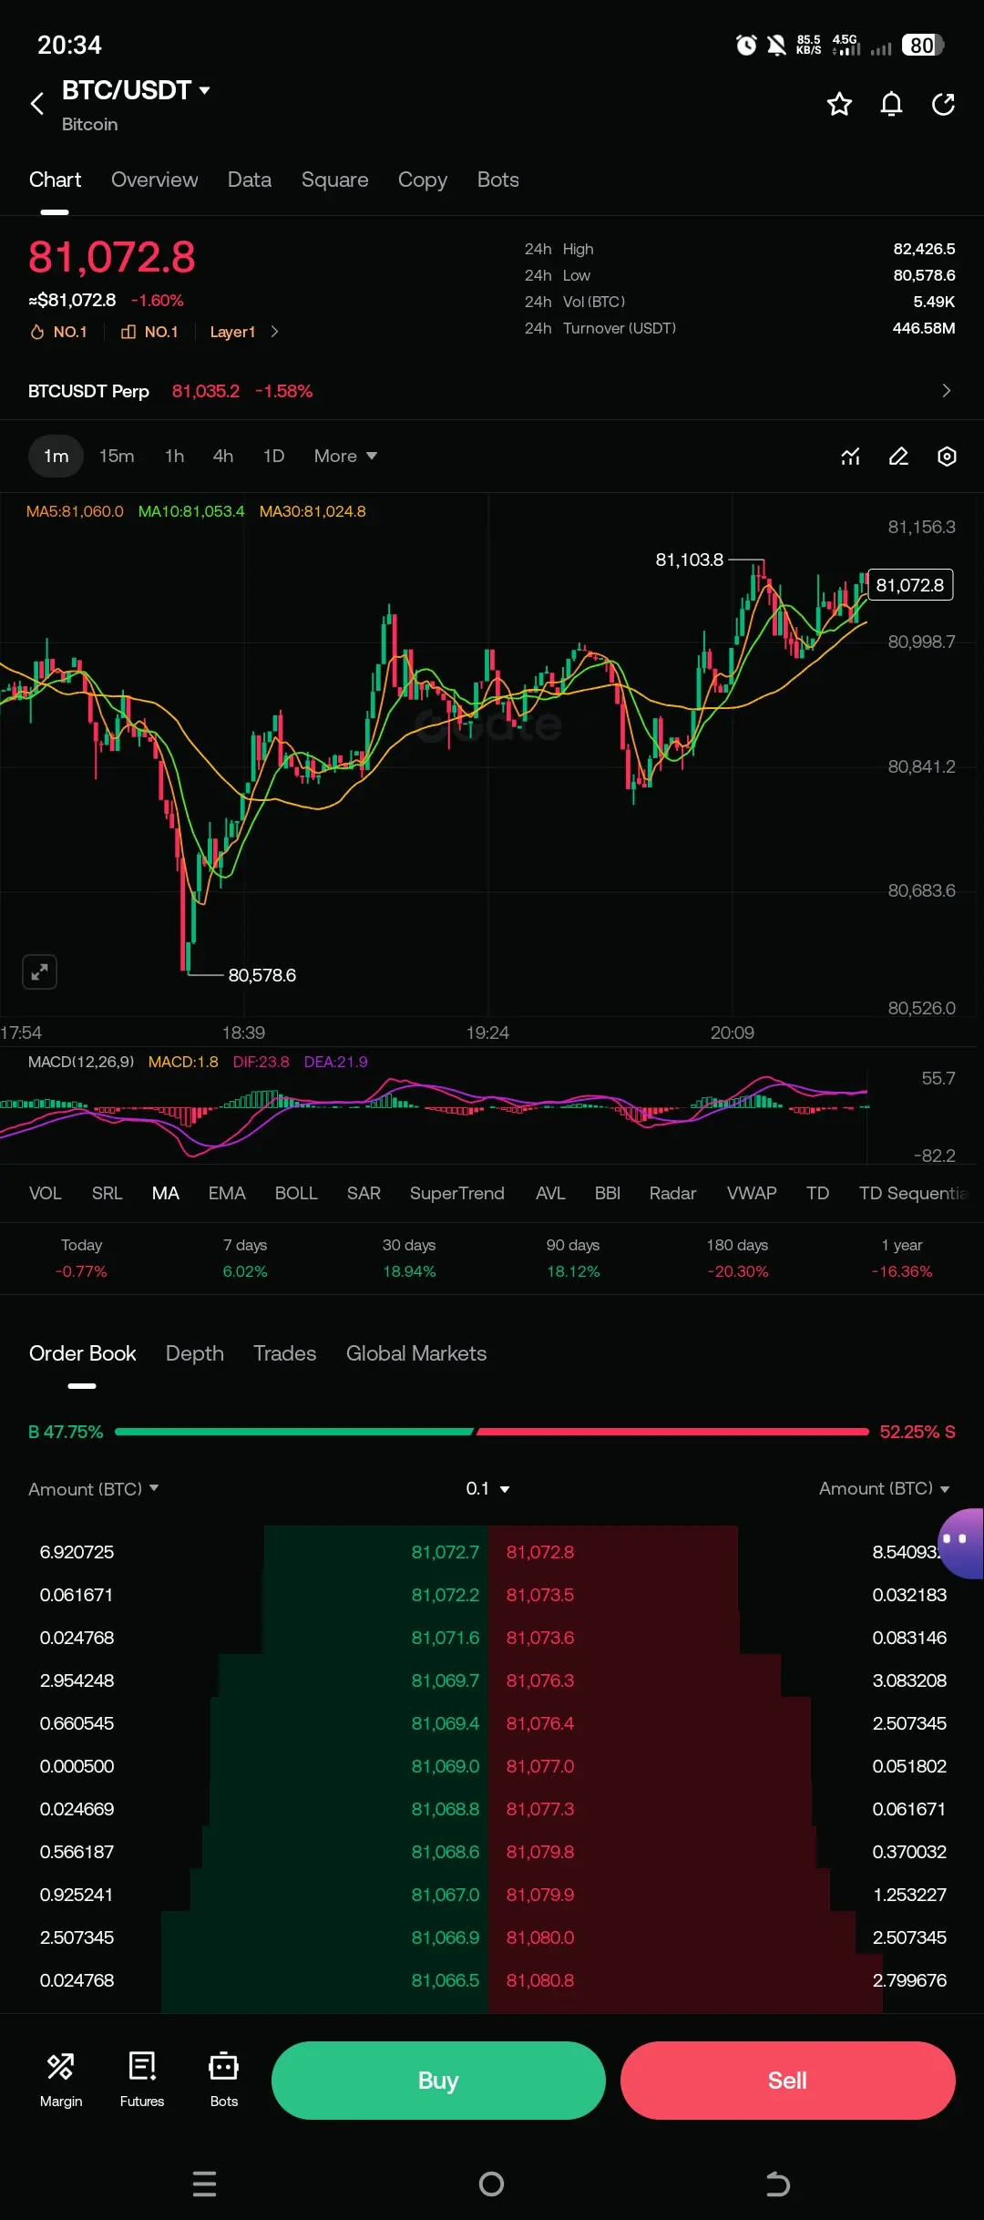
Task: Open the Global Markets tab
Action: point(416,1353)
